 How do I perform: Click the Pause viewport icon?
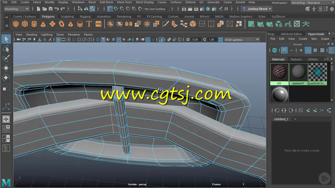click(226, 9)
